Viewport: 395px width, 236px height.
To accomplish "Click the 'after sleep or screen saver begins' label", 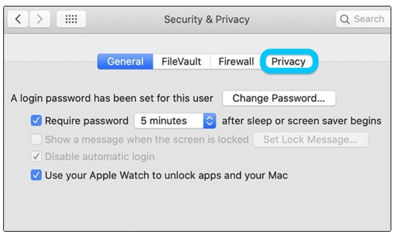I will point(301,121).
